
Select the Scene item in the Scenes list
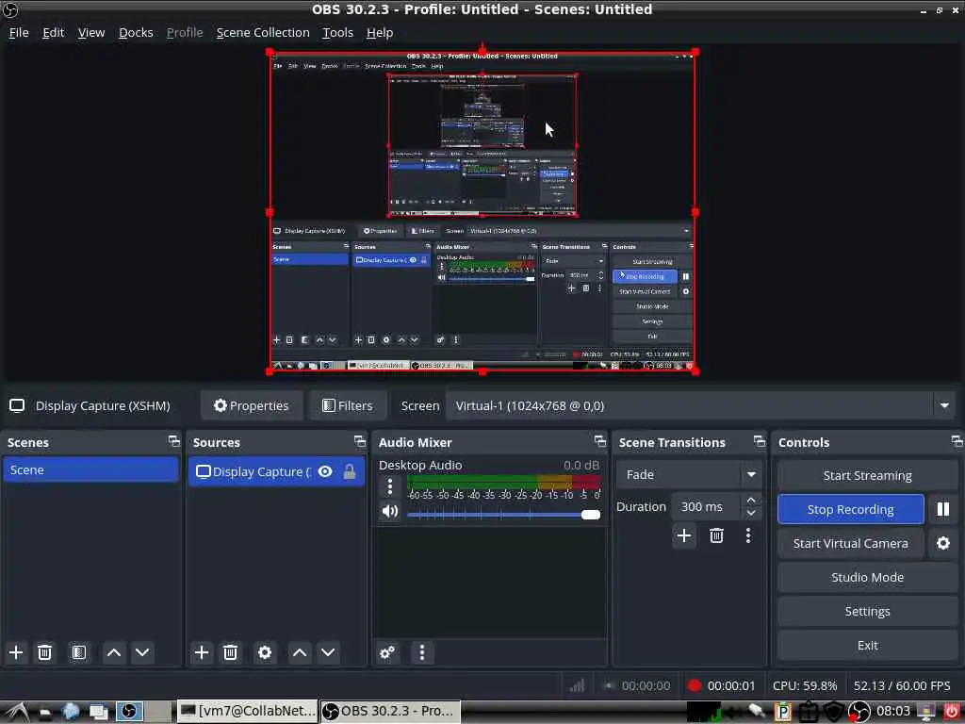pyautogui.click(x=90, y=469)
